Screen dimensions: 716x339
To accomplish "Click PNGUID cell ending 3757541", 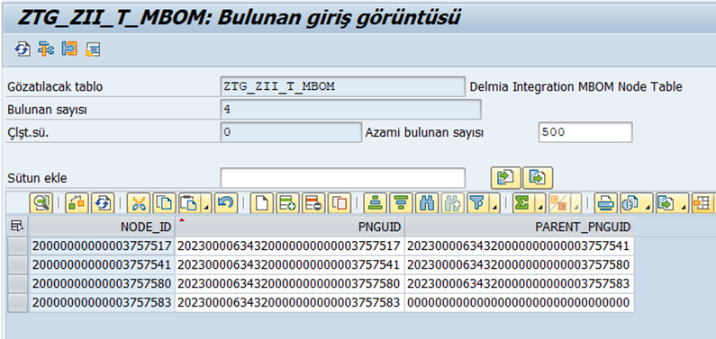I will [289, 264].
